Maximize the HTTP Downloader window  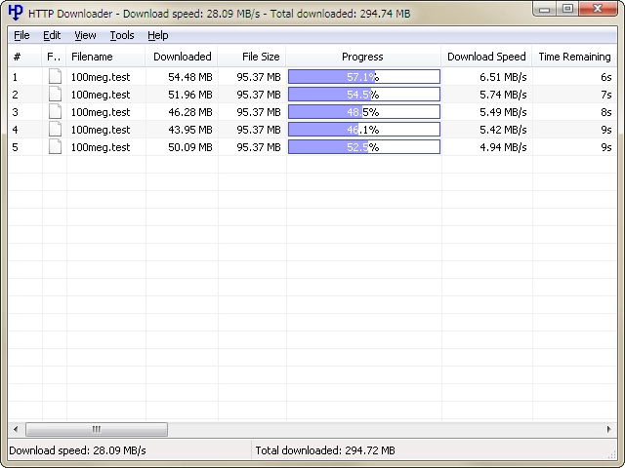tap(567, 9)
